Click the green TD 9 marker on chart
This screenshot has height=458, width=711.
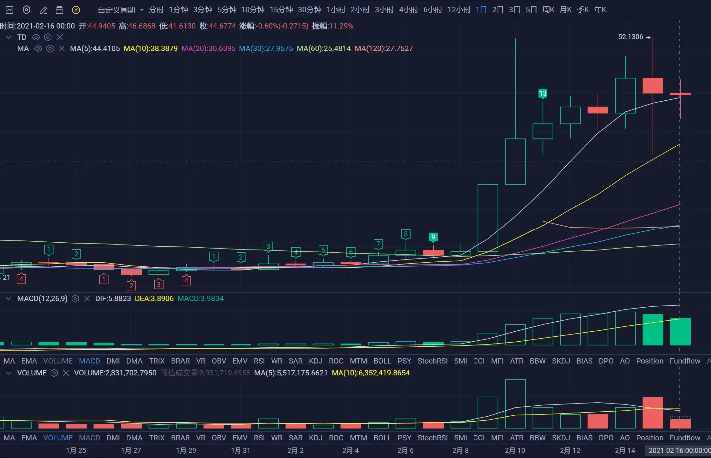click(433, 237)
